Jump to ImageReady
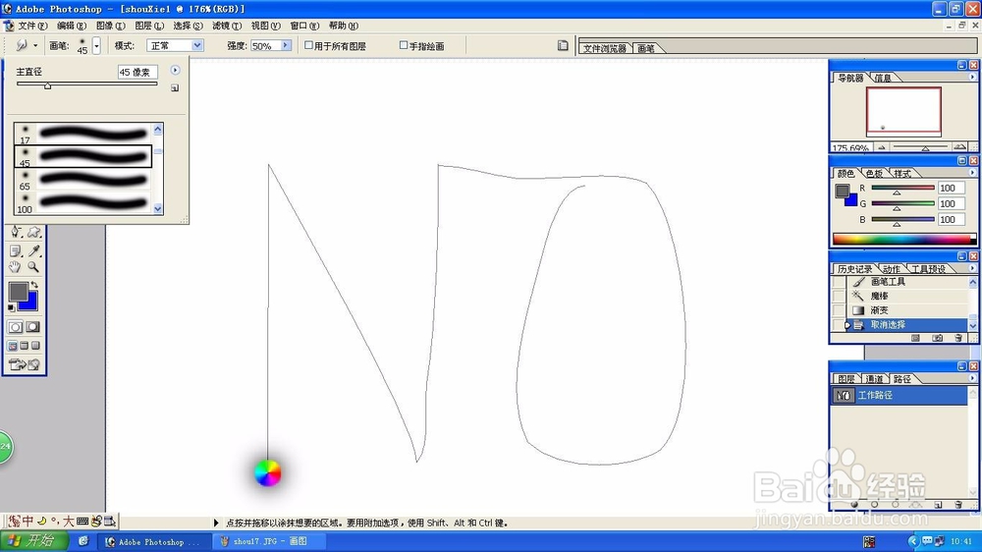Viewport: 982px width, 552px height. coord(25,364)
